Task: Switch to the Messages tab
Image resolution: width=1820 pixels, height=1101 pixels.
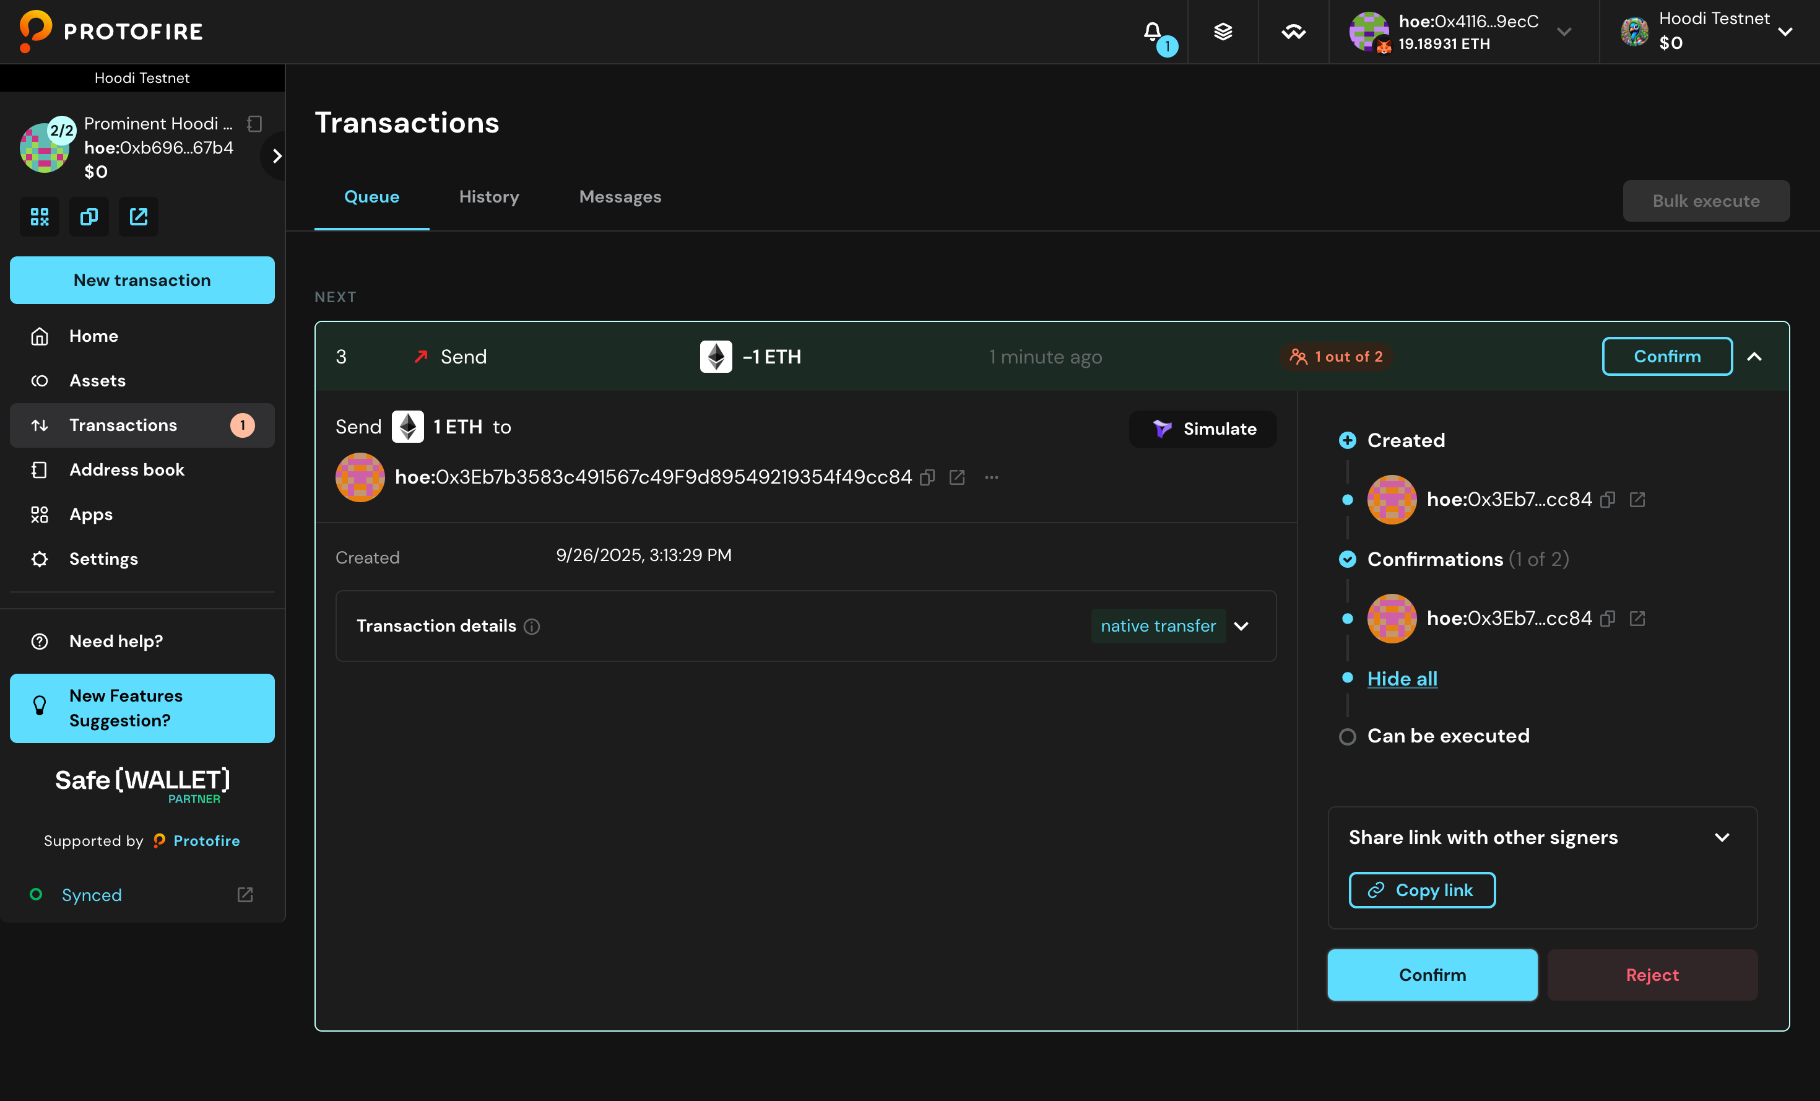Action: (x=620, y=196)
